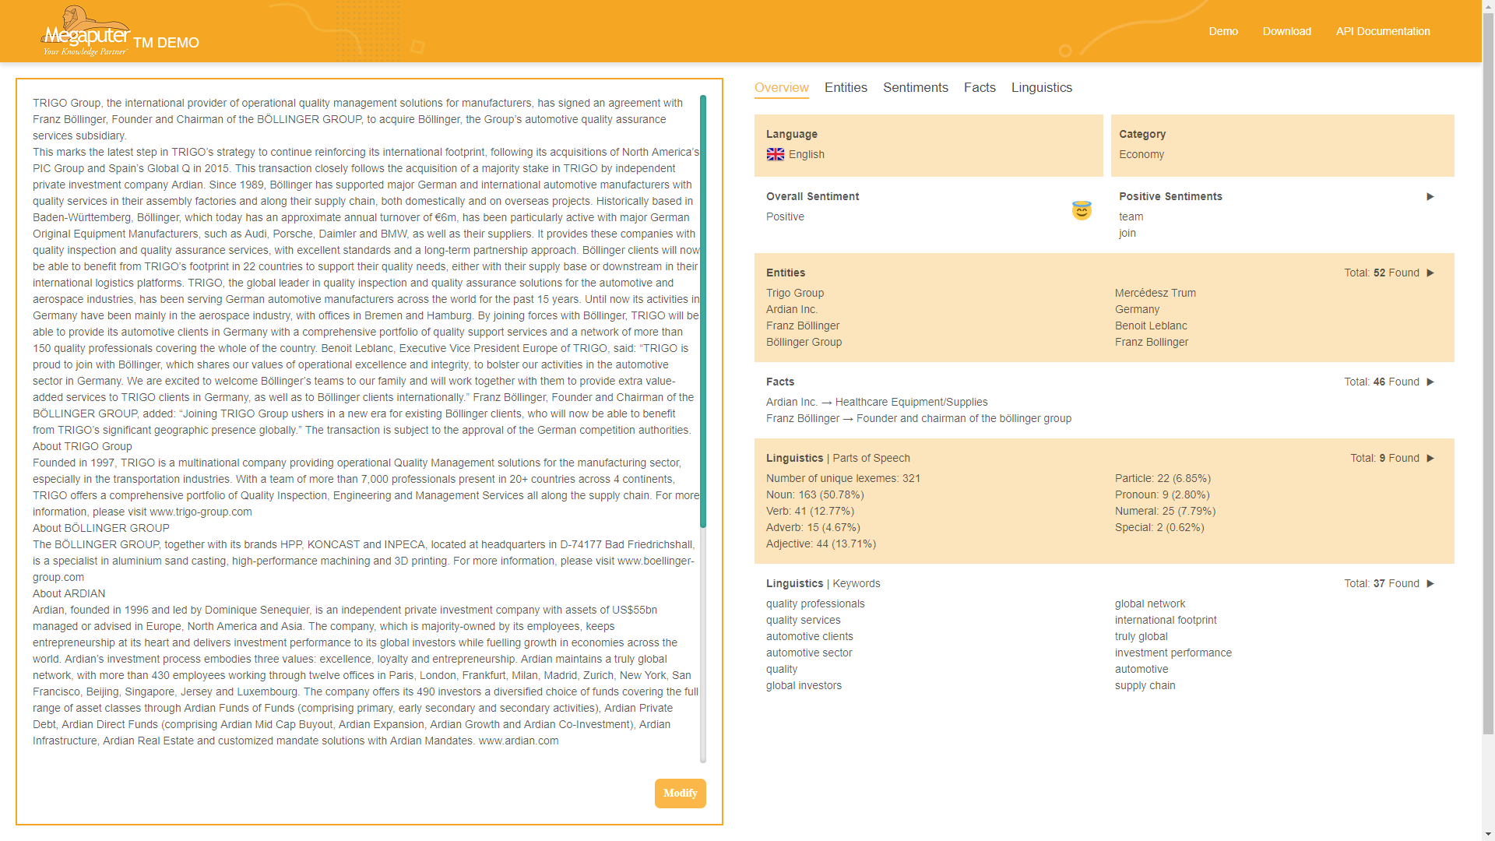
Task: Click the English language flag icon
Action: pyautogui.click(x=776, y=154)
